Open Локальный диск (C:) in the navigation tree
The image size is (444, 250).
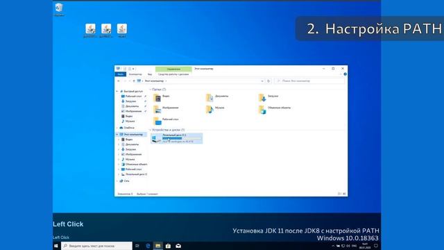134,174
